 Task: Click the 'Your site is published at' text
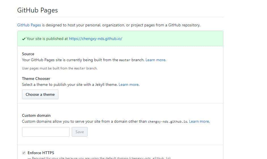[47, 39]
